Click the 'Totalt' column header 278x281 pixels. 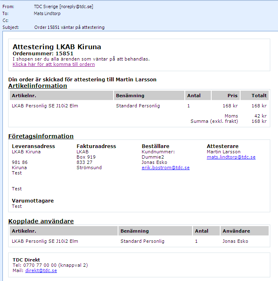(x=254, y=95)
